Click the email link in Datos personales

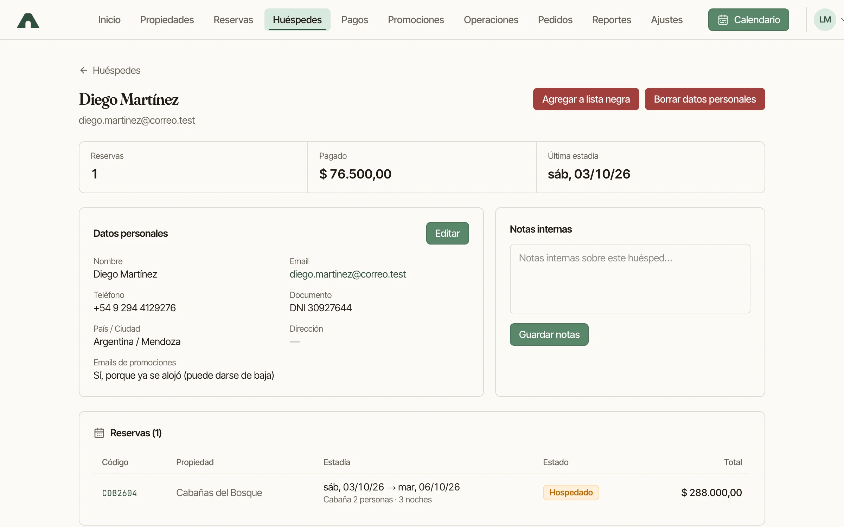point(347,274)
